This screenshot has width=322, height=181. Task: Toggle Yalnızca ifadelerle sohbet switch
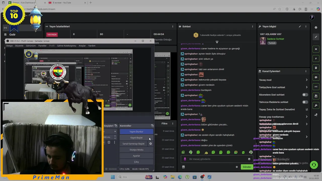click(305, 102)
